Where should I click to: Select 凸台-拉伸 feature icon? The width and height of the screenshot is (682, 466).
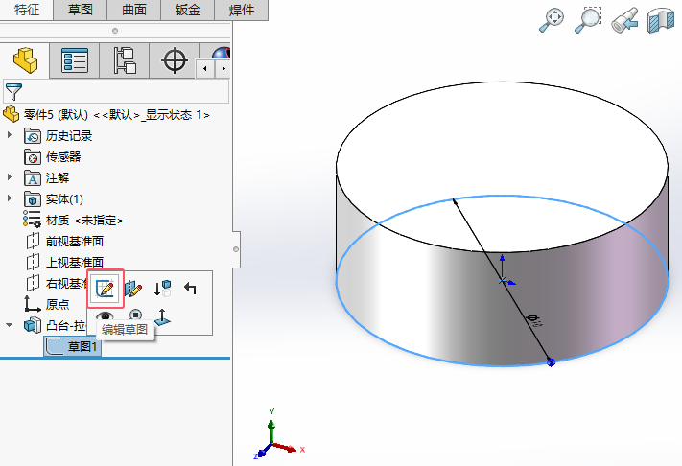(33, 325)
